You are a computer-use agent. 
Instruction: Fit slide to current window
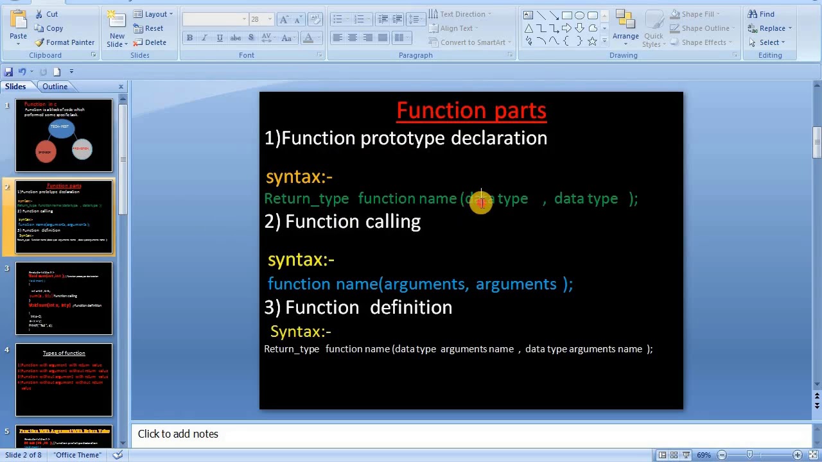tap(813, 455)
